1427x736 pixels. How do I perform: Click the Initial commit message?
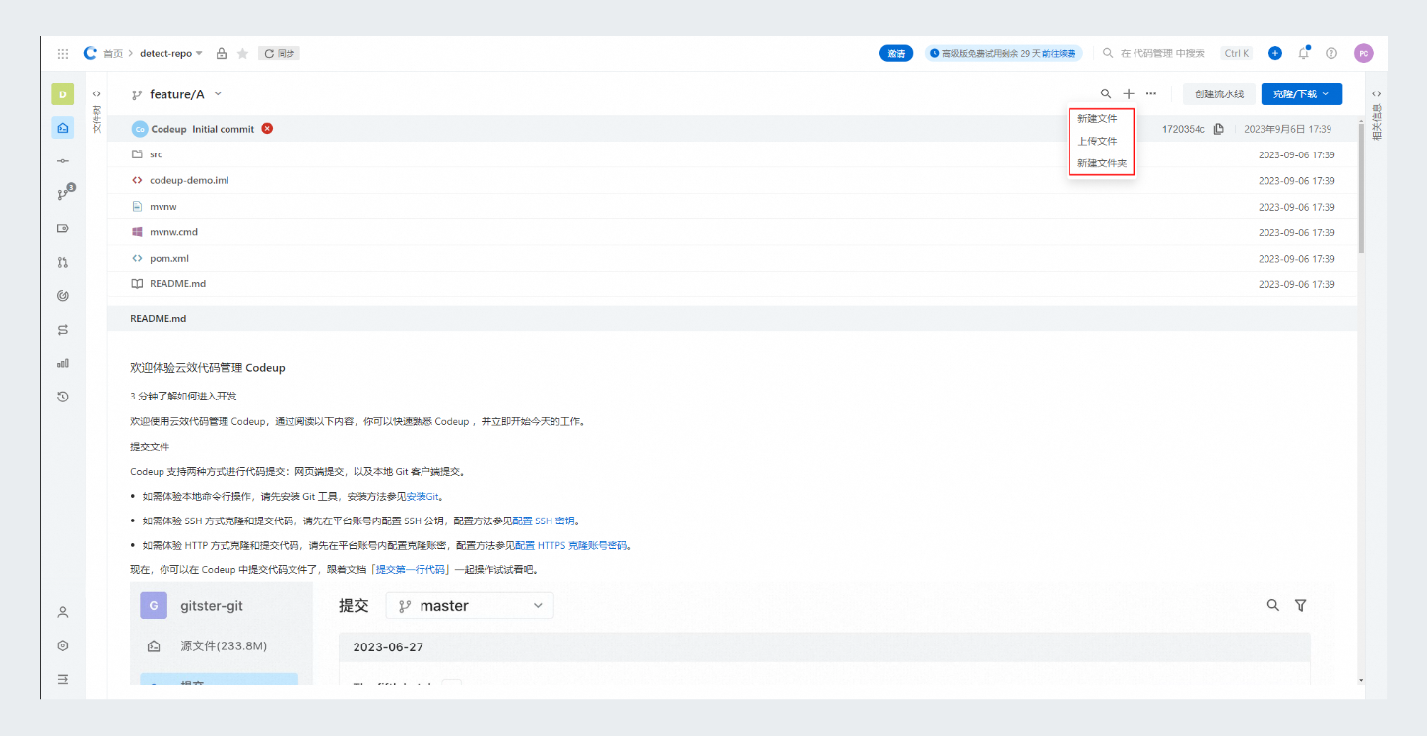pos(223,129)
